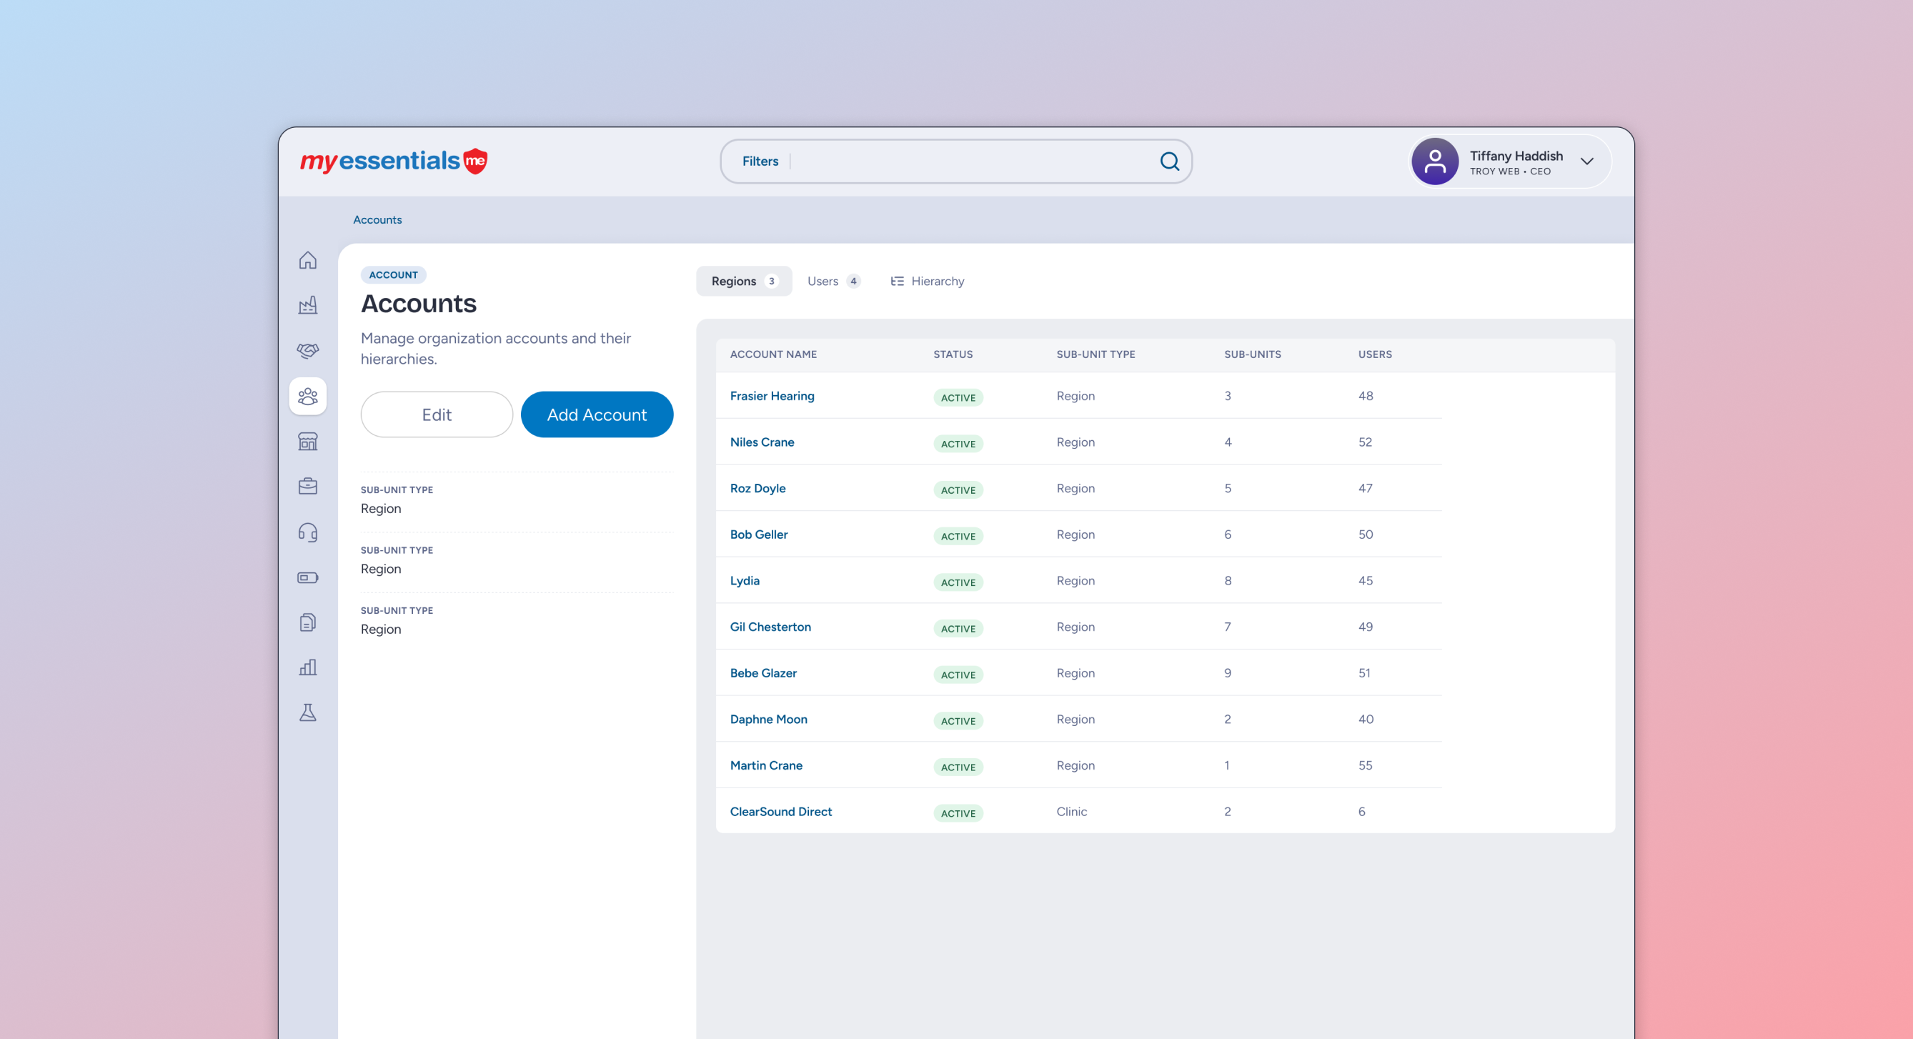Open the headset support icon
The image size is (1913, 1039).
tap(307, 532)
